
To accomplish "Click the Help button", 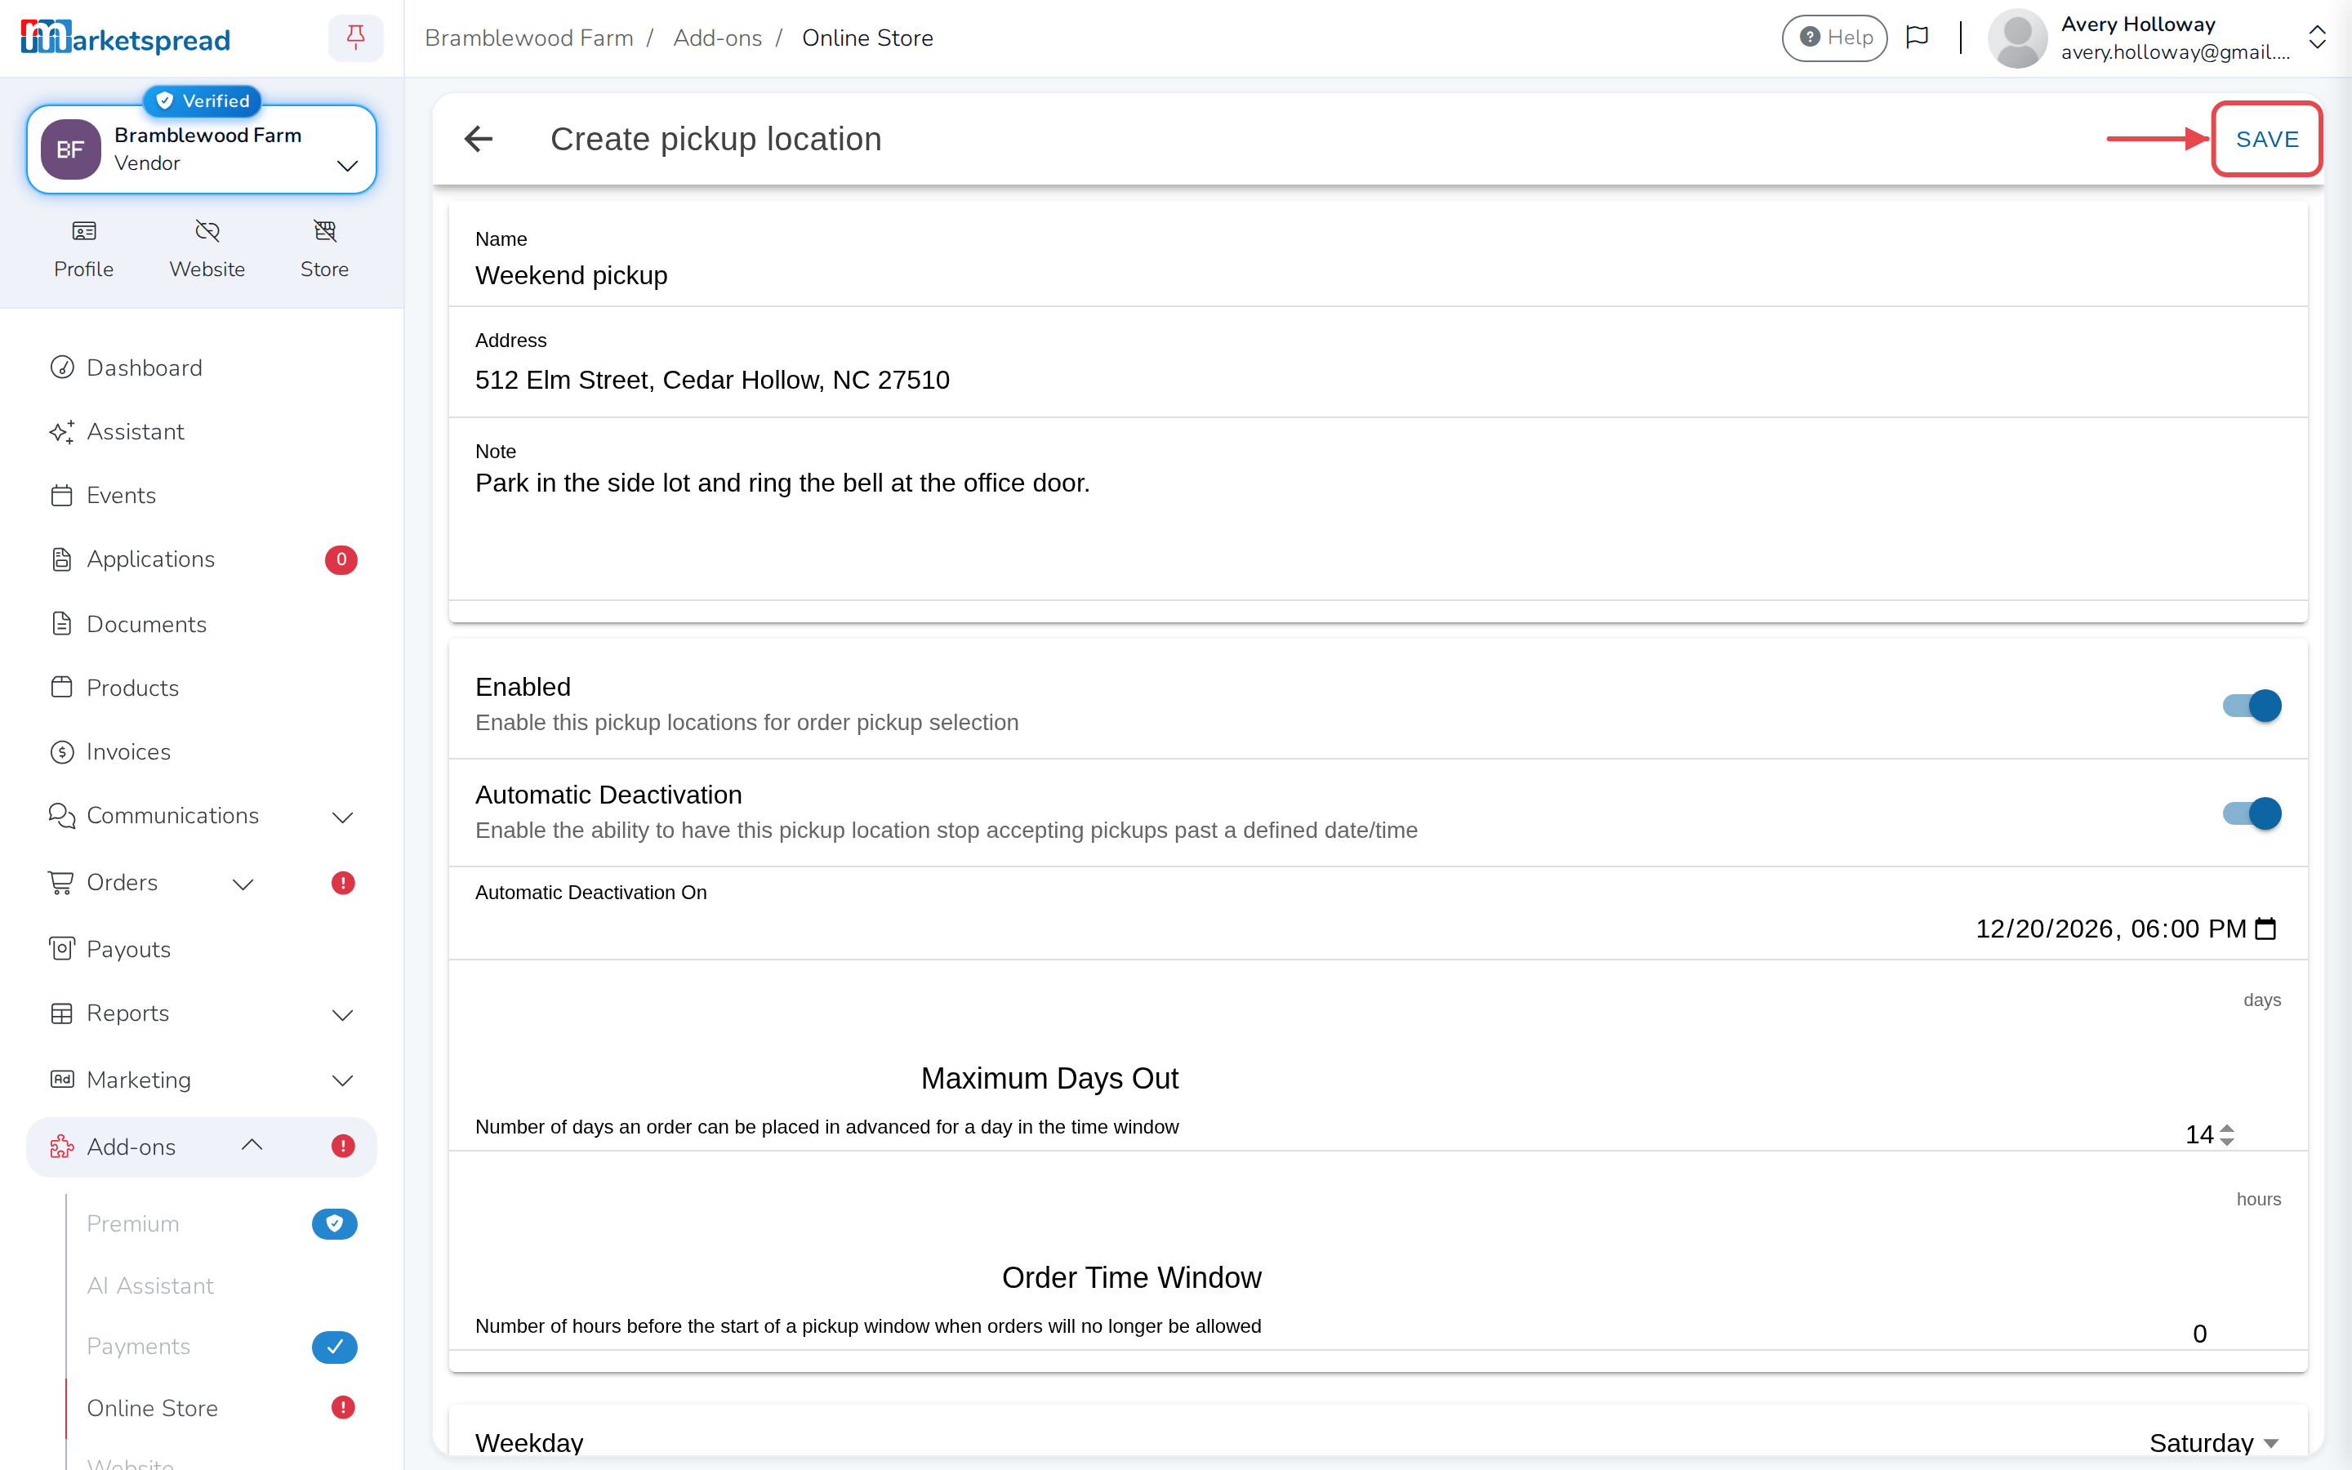I will [1834, 38].
